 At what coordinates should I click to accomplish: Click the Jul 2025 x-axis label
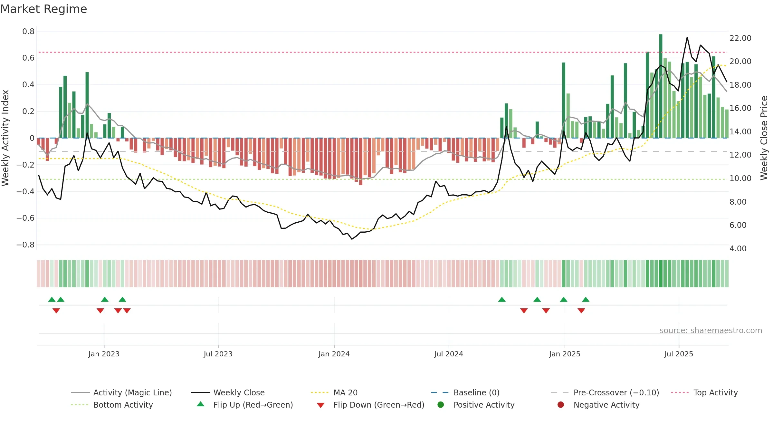679,354
